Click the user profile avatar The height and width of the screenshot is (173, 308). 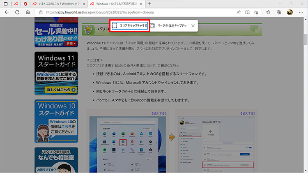click(290, 12)
